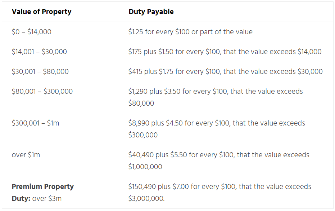Click the $175 plus $1.50 duty description
335x211 pixels.
225,52
